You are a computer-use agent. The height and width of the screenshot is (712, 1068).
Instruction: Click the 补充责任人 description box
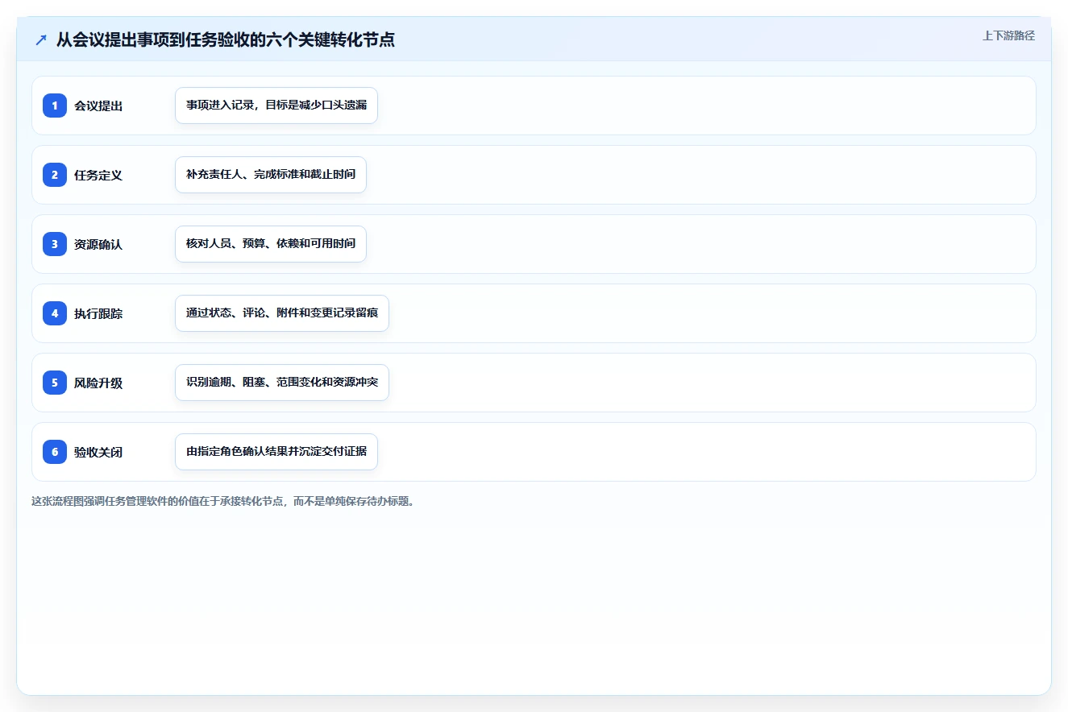click(271, 175)
